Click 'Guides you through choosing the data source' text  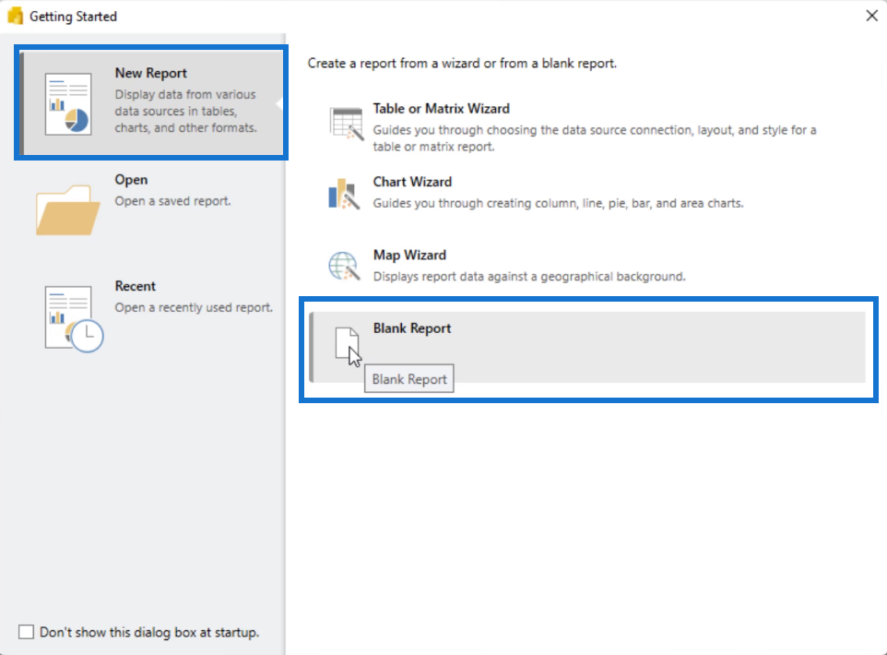(x=595, y=138)
